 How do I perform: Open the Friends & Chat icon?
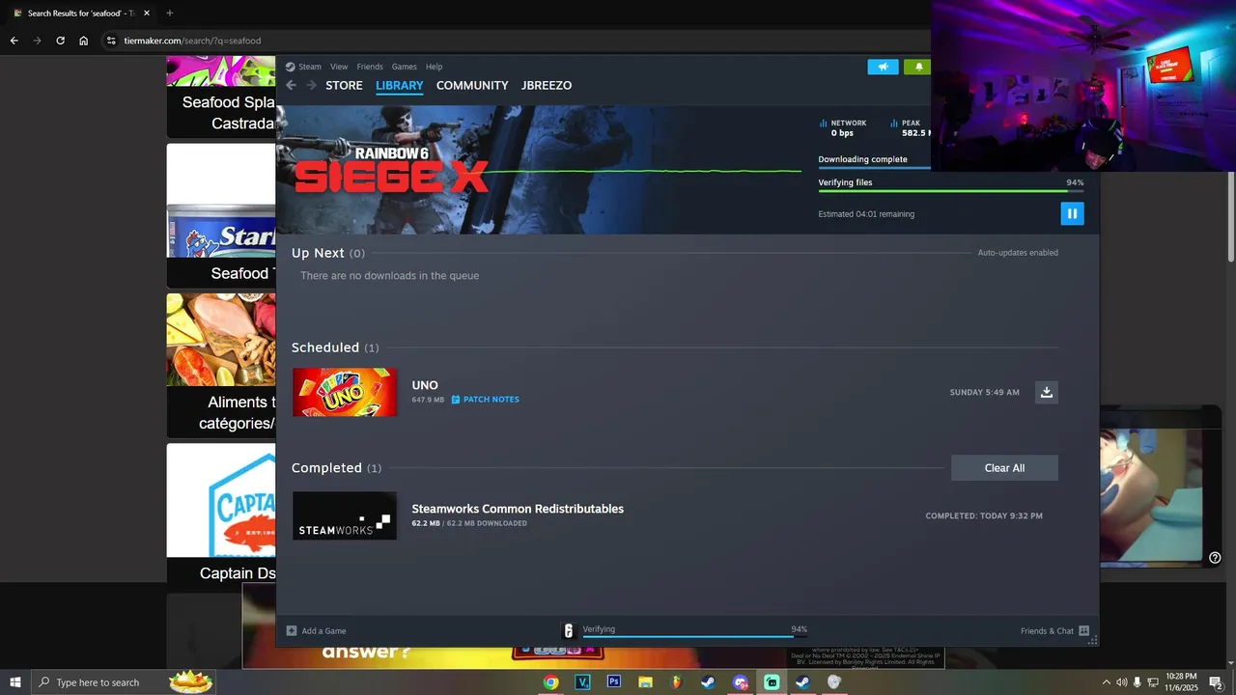pos(1083,630)
